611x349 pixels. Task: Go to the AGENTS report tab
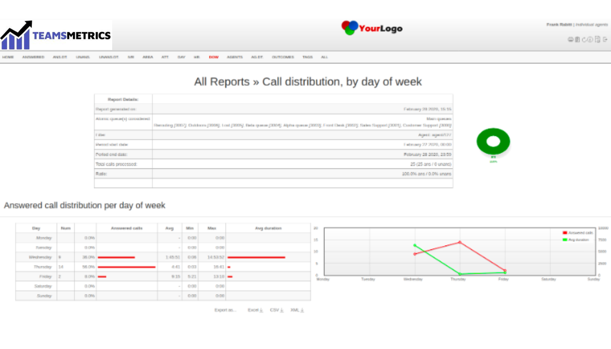[235, 57]
